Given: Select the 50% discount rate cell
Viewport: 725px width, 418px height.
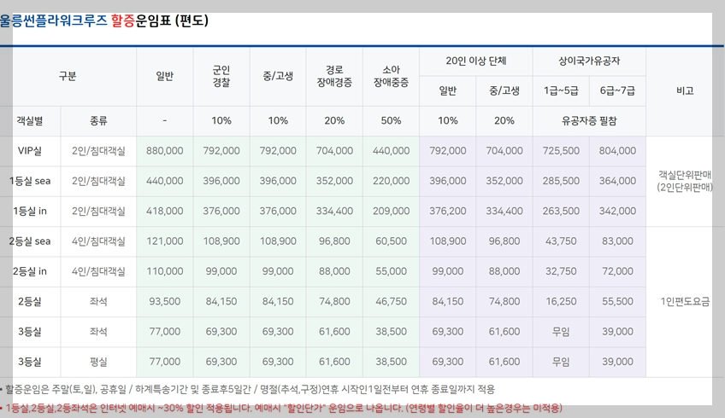Looking at the screenshot, I should tap(391, 121).
